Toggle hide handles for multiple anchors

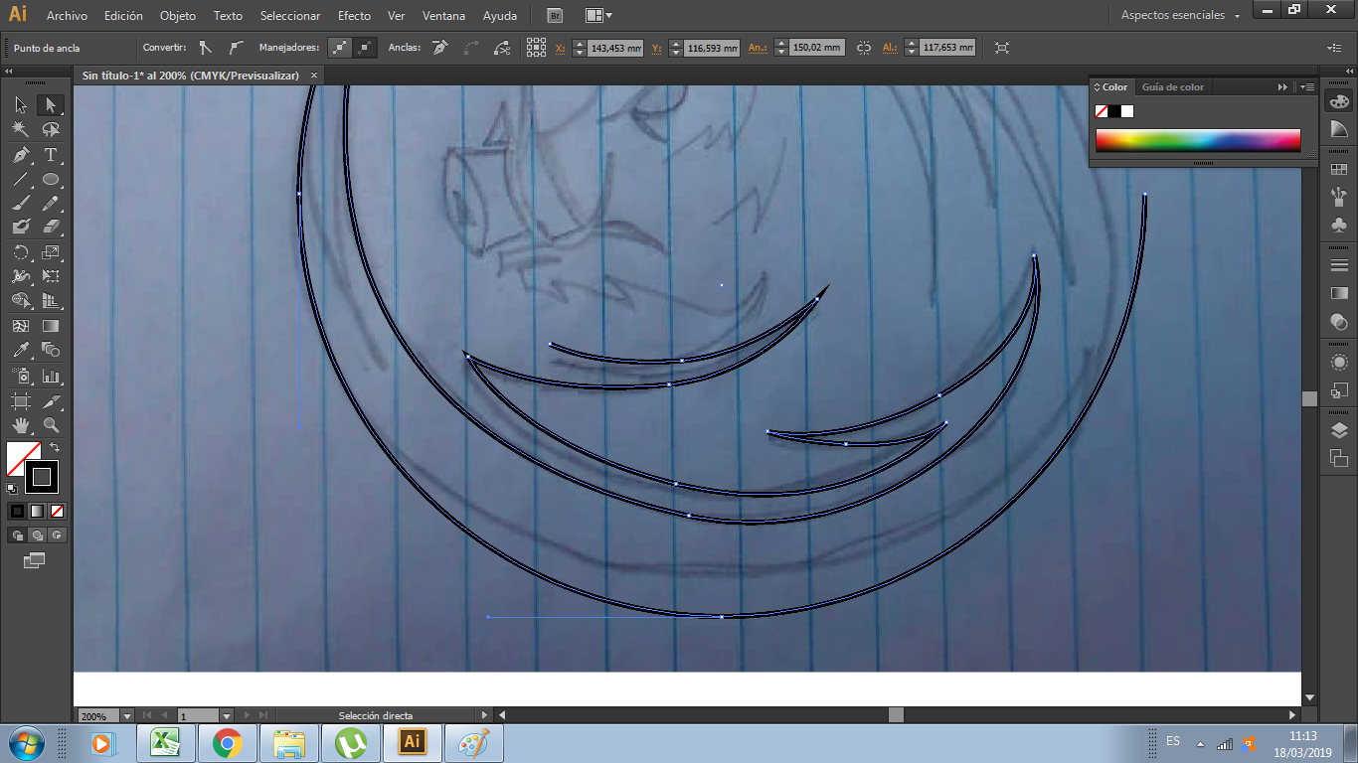(366, 48)
